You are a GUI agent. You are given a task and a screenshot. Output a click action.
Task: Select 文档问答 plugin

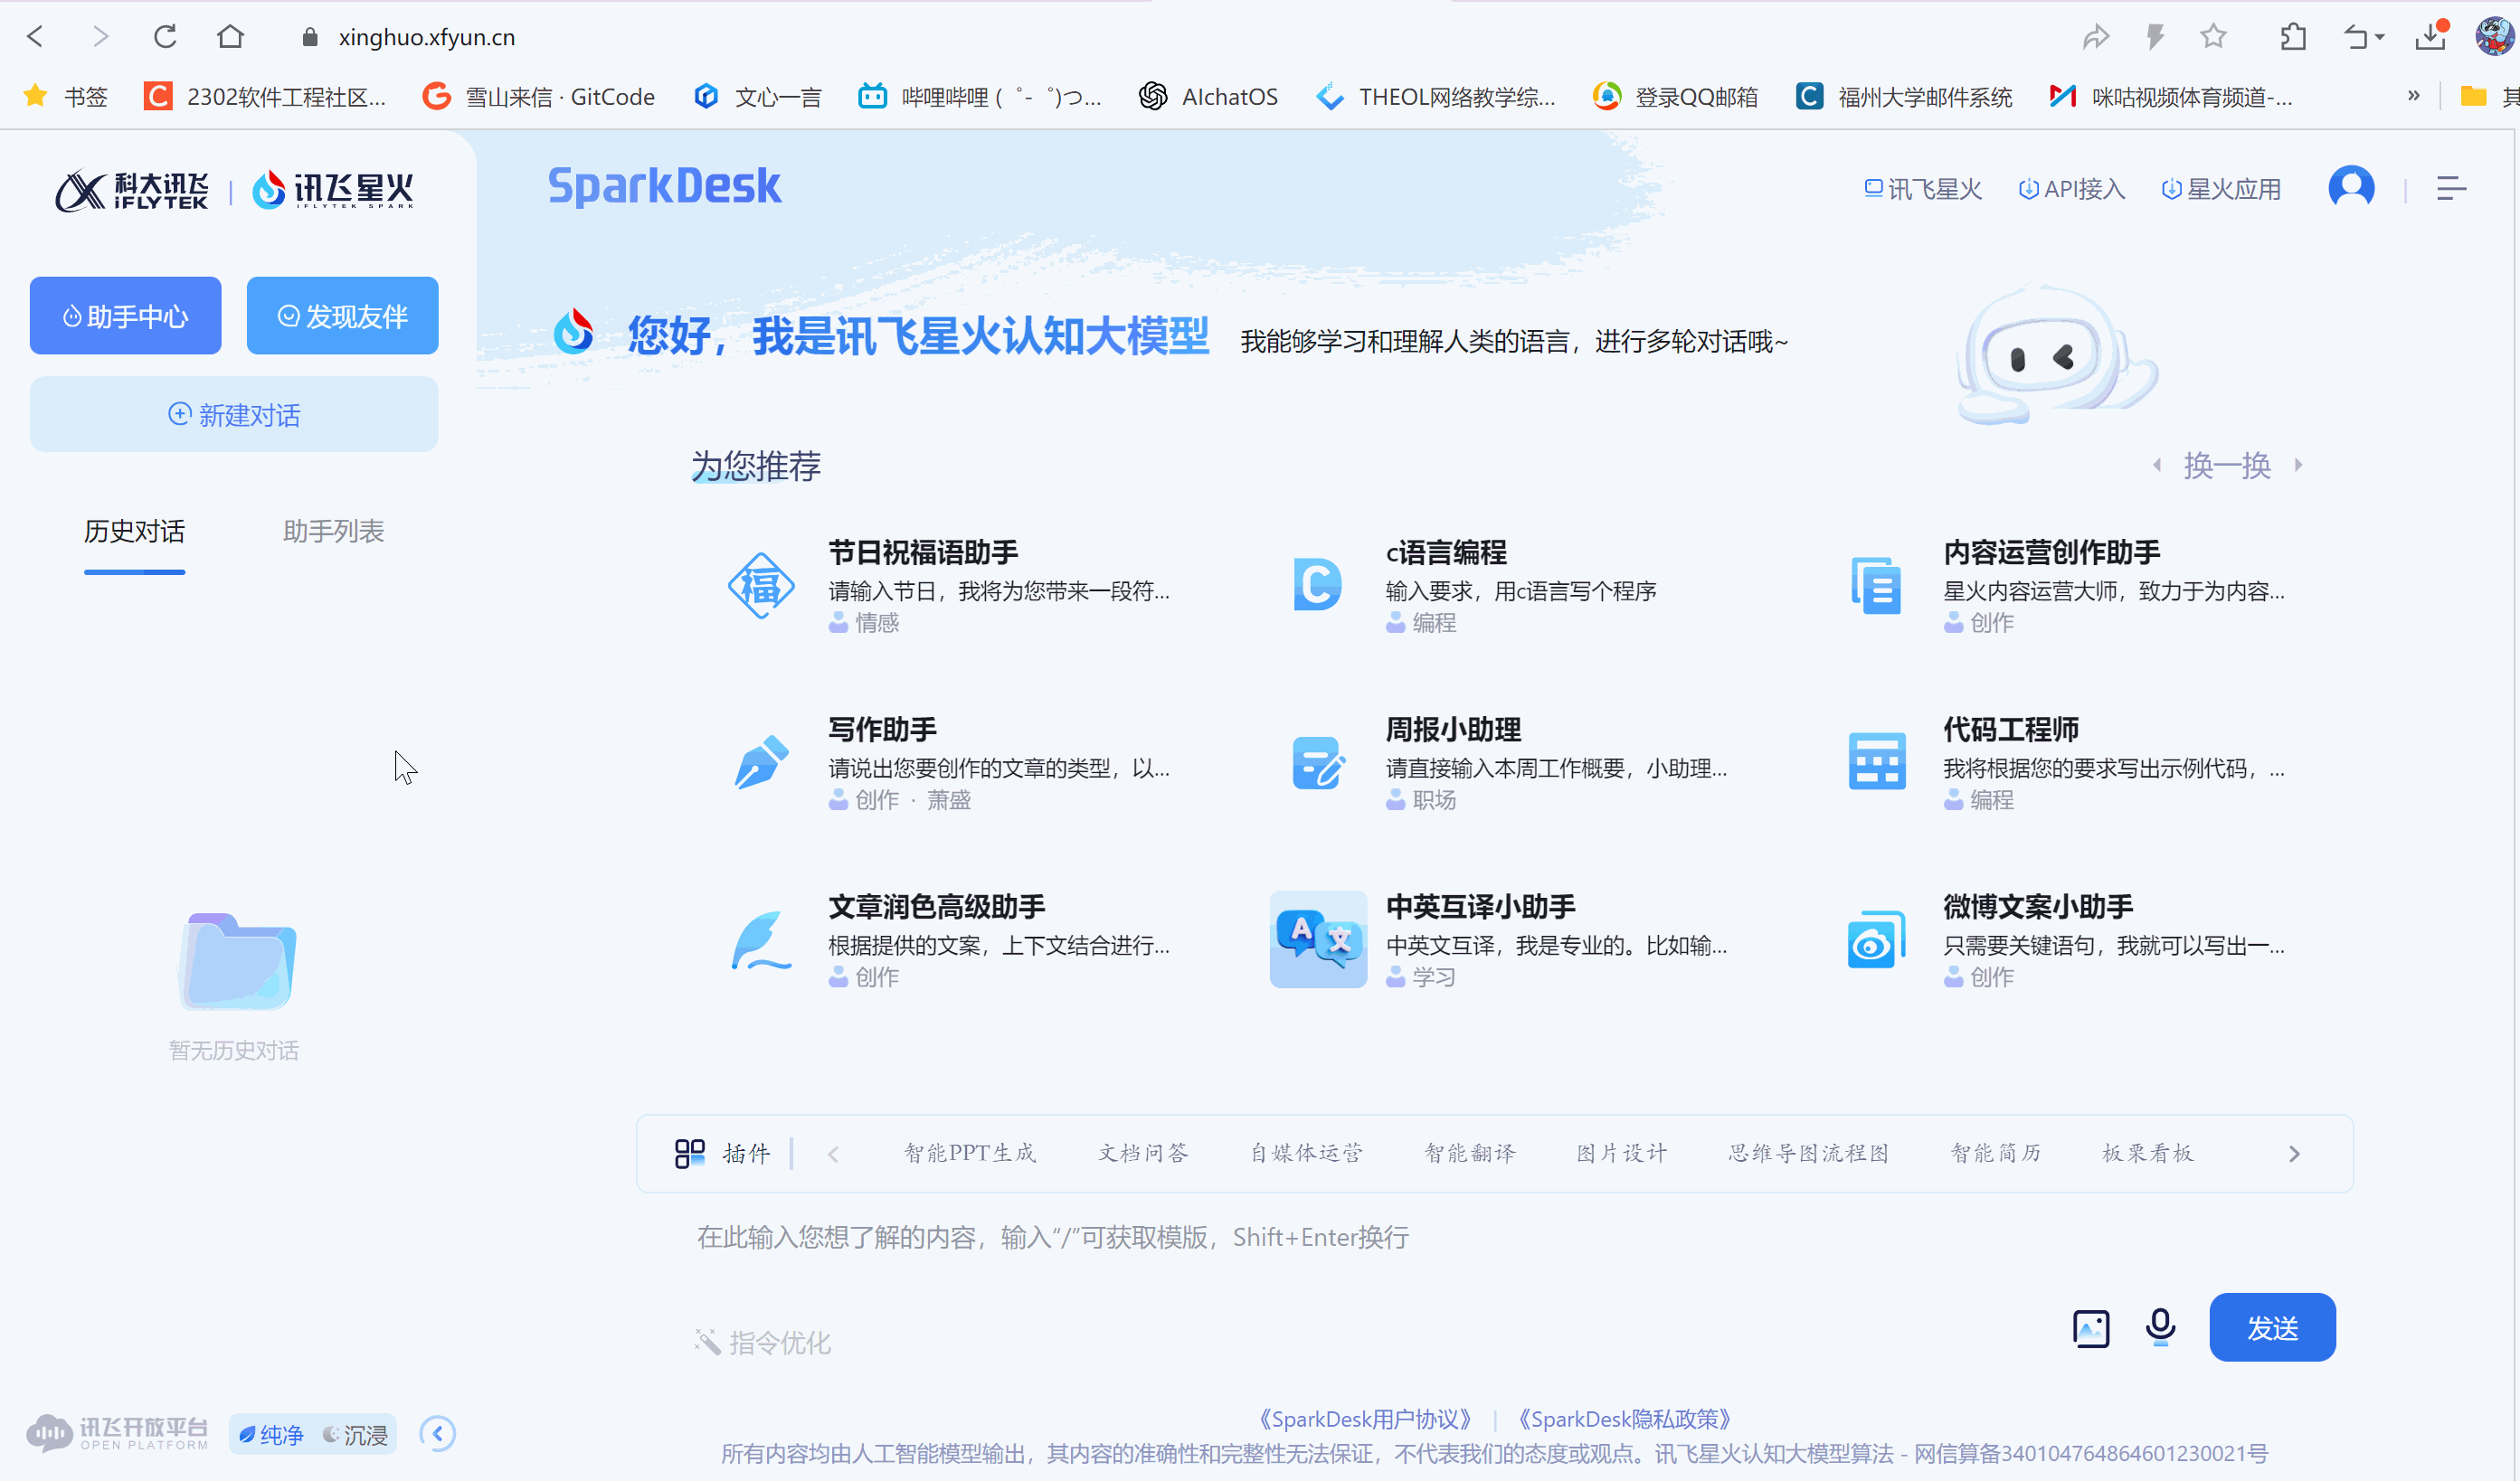click(1143, 1153)
